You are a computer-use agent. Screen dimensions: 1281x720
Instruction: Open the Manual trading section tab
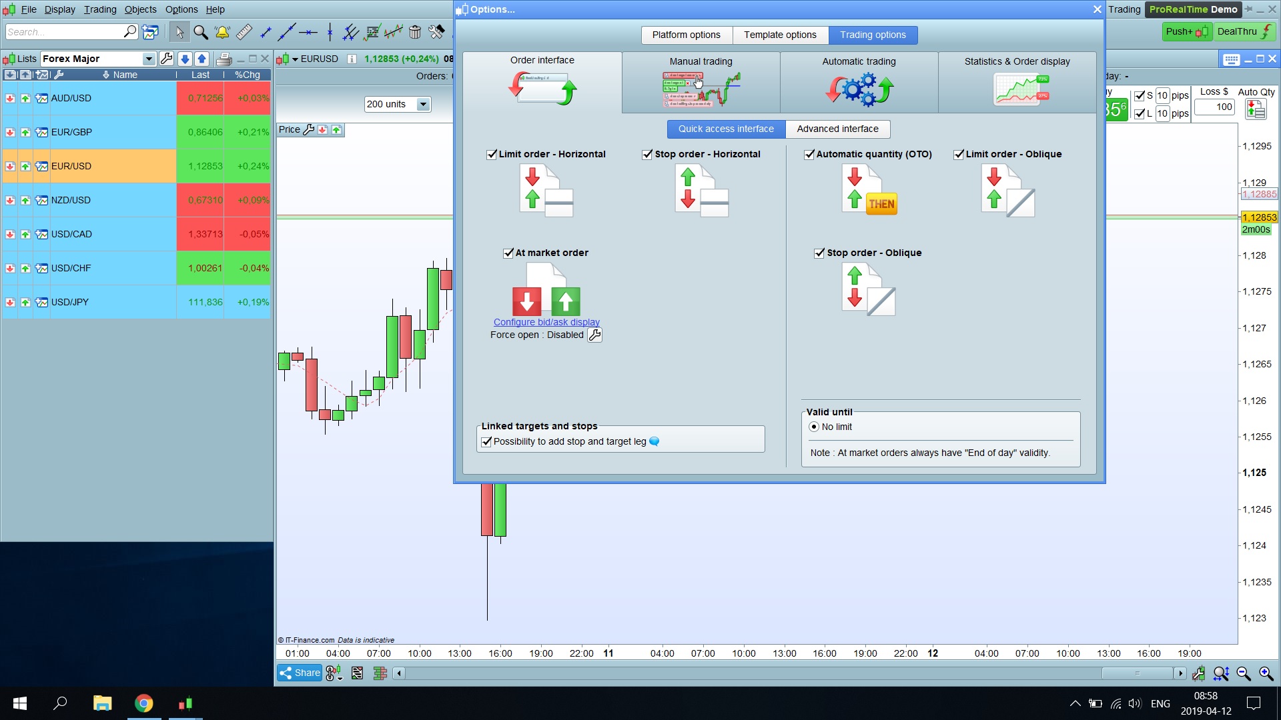pyautogui.click(x=701, y=82)
